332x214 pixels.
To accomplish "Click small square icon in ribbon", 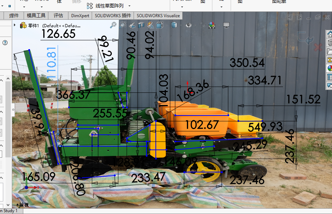I will (10, 6).
